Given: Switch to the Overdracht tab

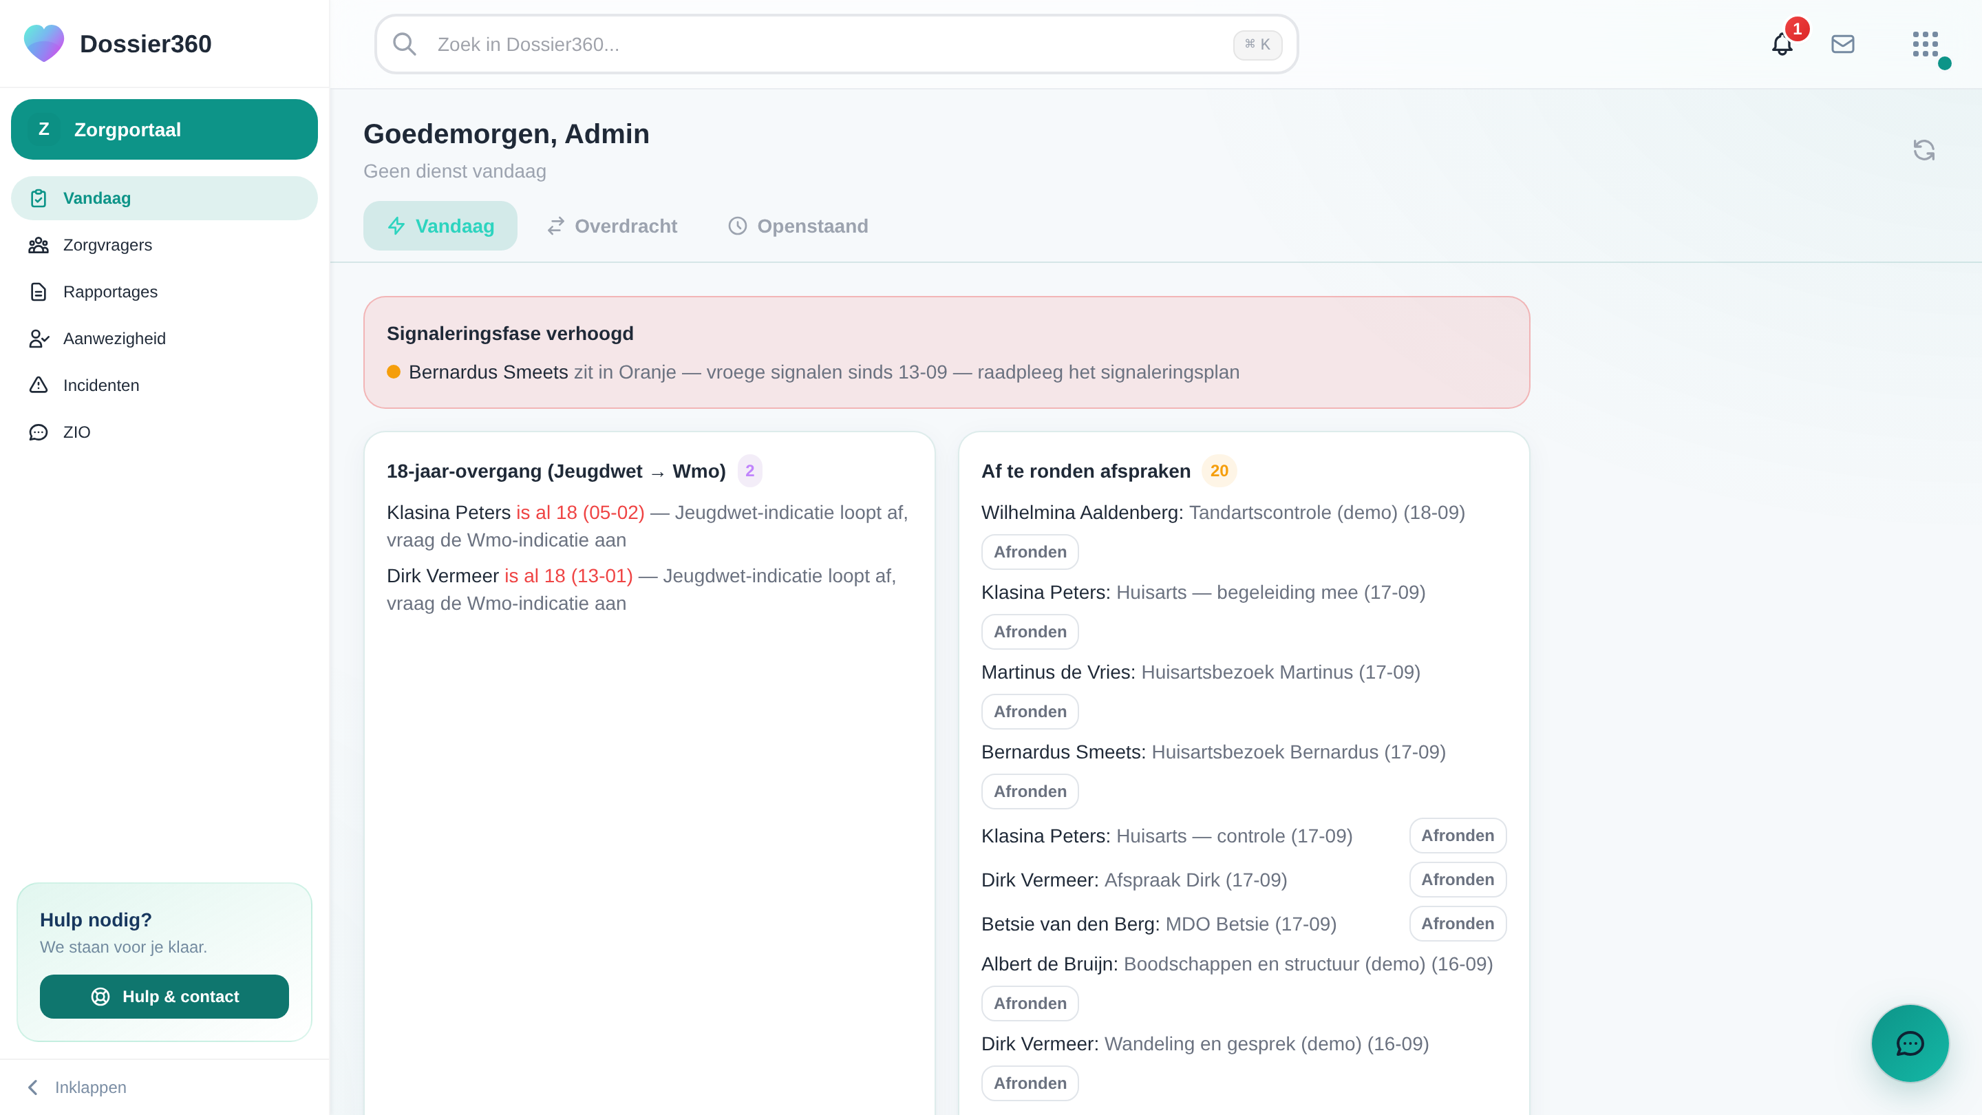Looking at the screenshot, I should pos(612,226).
